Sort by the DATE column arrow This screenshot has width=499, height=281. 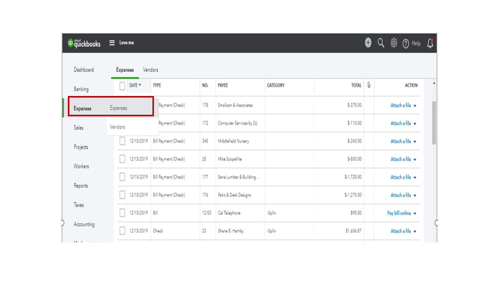pyautogui.click(x=140, y=85)
